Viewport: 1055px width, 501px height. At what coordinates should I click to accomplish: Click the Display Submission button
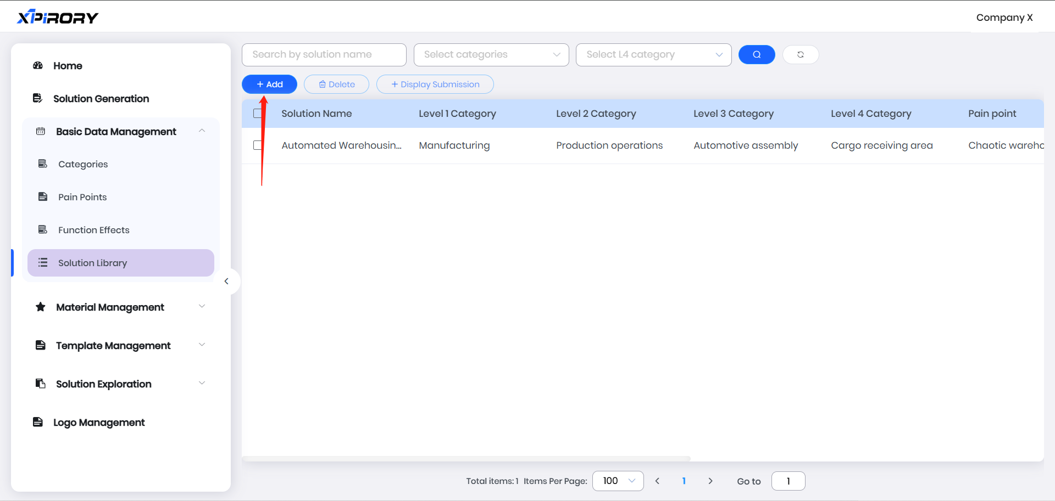tap(435, 85)
